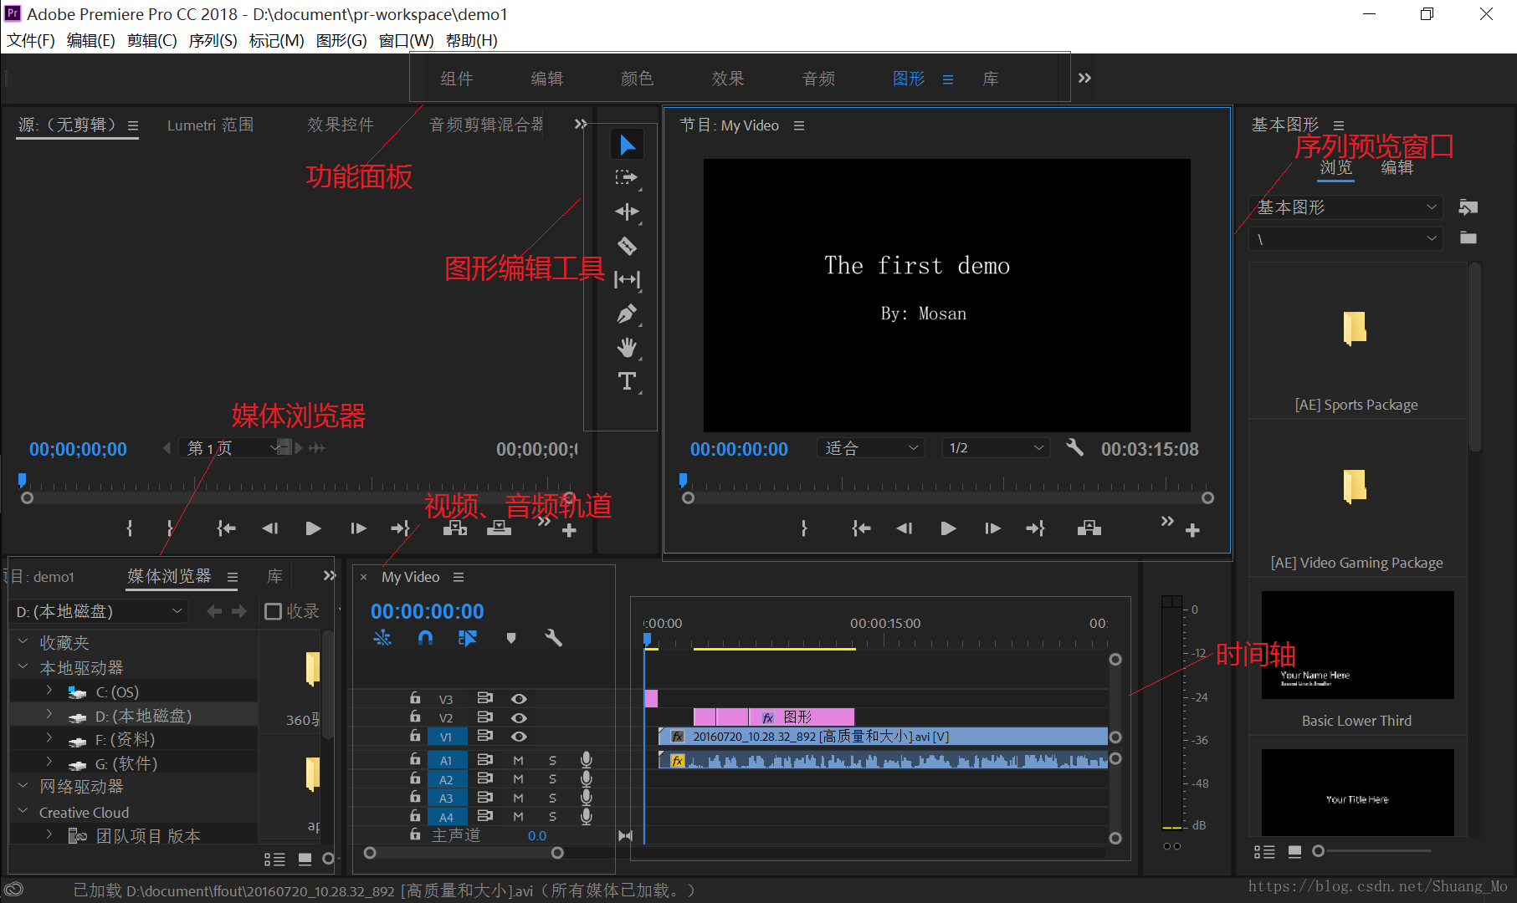Image resolution: width=1517 pixels, height=903 pixels.
Task: Select the 20160720 video clip on V1
Action: 884,737
